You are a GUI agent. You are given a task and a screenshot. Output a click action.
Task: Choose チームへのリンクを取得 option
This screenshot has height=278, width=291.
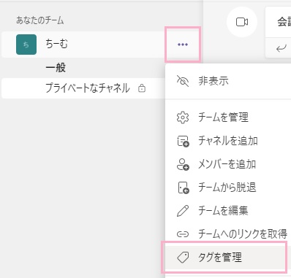(x=228, y=234)
